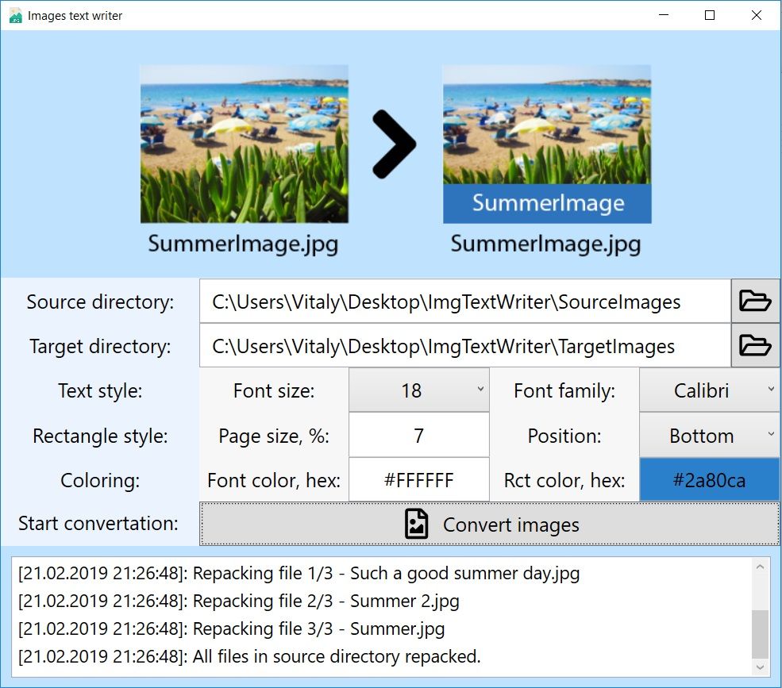Viewport: 782px width, 688px height.
Task: Open the Font family Calibri dropdown
Action: pyautogui.click(x=709, y=390)
